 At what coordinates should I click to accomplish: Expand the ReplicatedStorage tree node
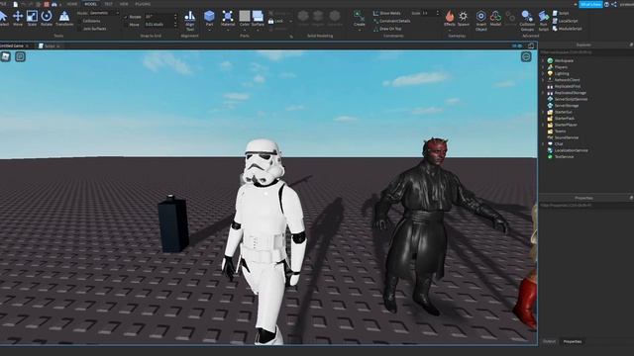pos(543,93)
